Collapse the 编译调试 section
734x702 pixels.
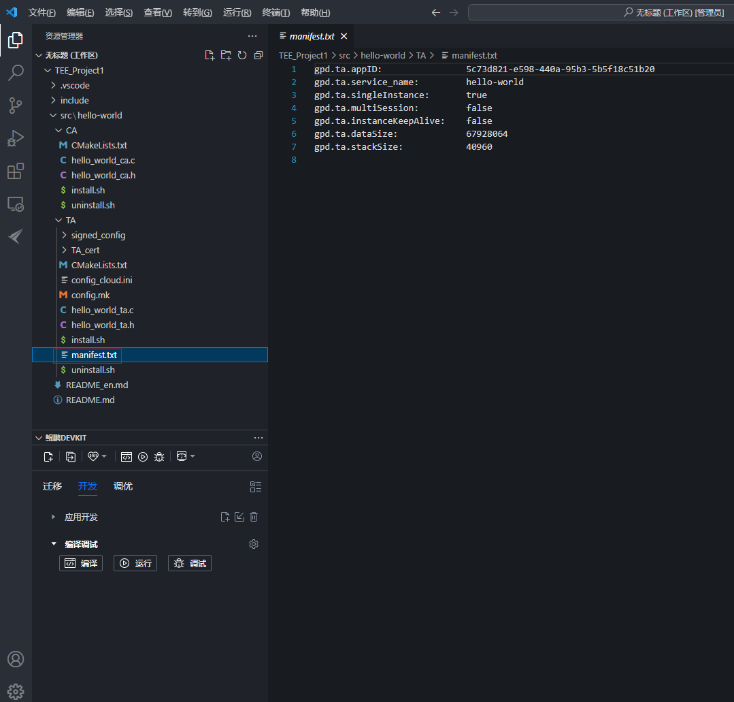[x=54, y=544]
